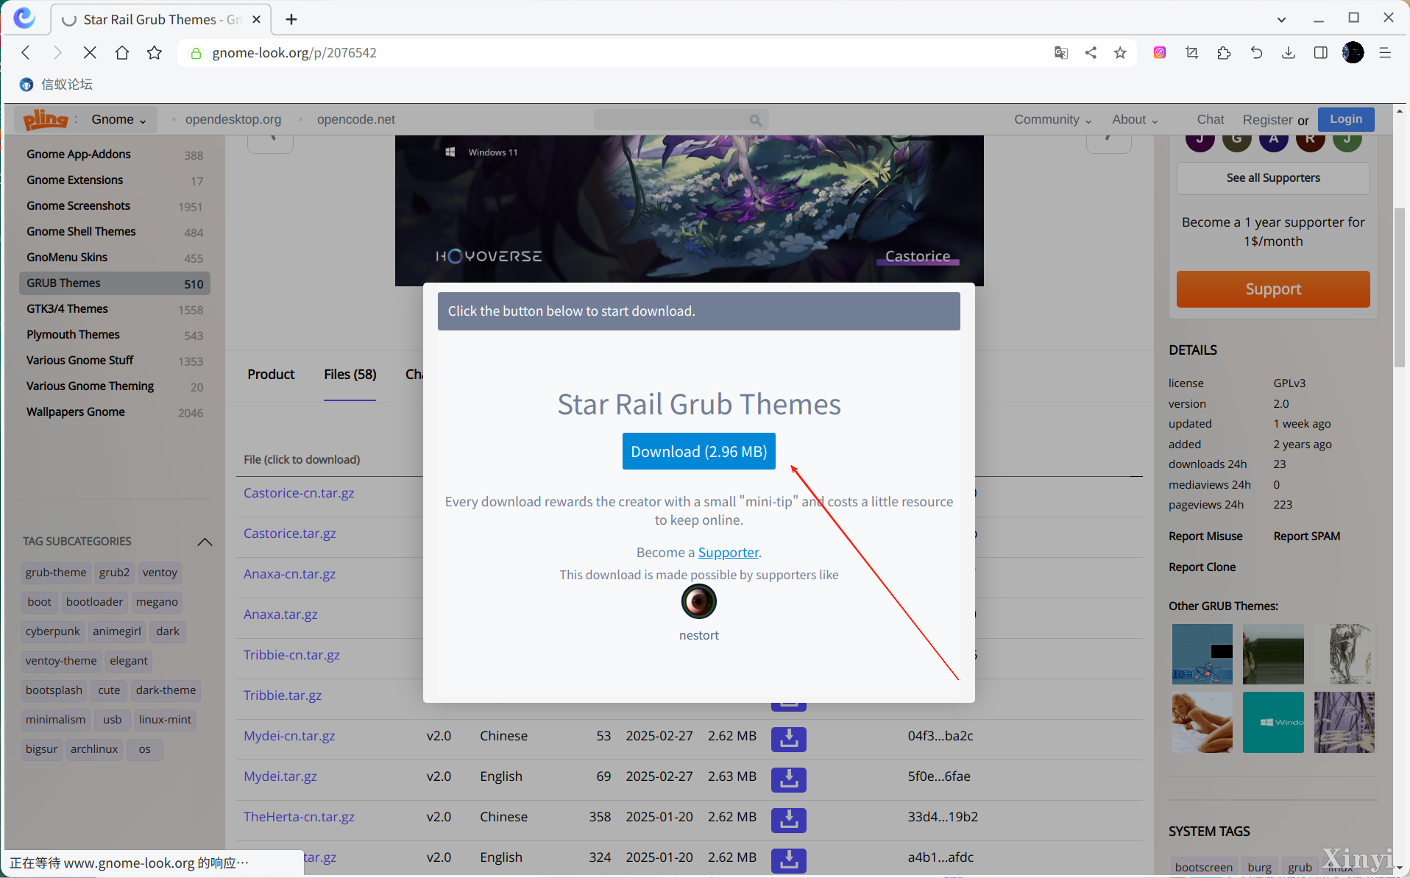Viewport: 1410px width, 878px height.
Task: Click the Login button
Action: click(1346, 119)
